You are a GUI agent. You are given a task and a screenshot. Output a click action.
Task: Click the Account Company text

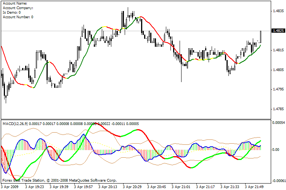tap(18, 8)
